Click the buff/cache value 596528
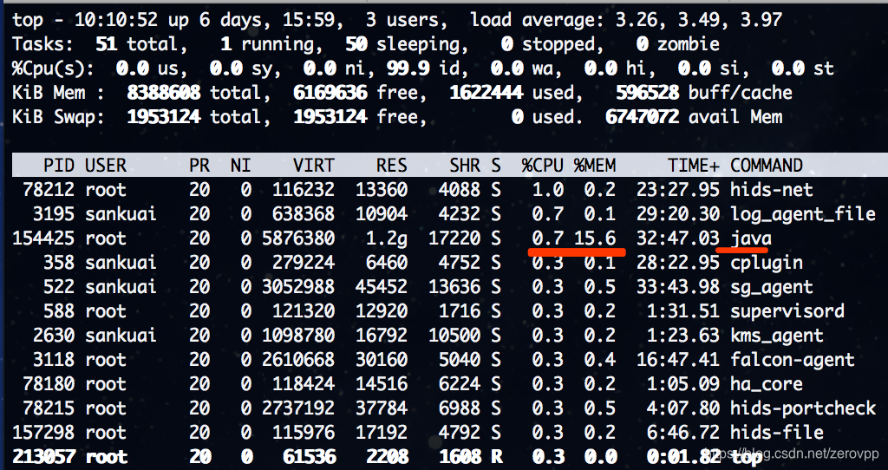888x470 pixels. [647, 93]
